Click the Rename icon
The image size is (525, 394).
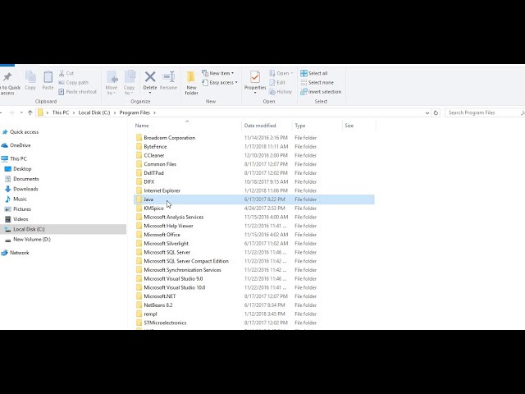168,76
